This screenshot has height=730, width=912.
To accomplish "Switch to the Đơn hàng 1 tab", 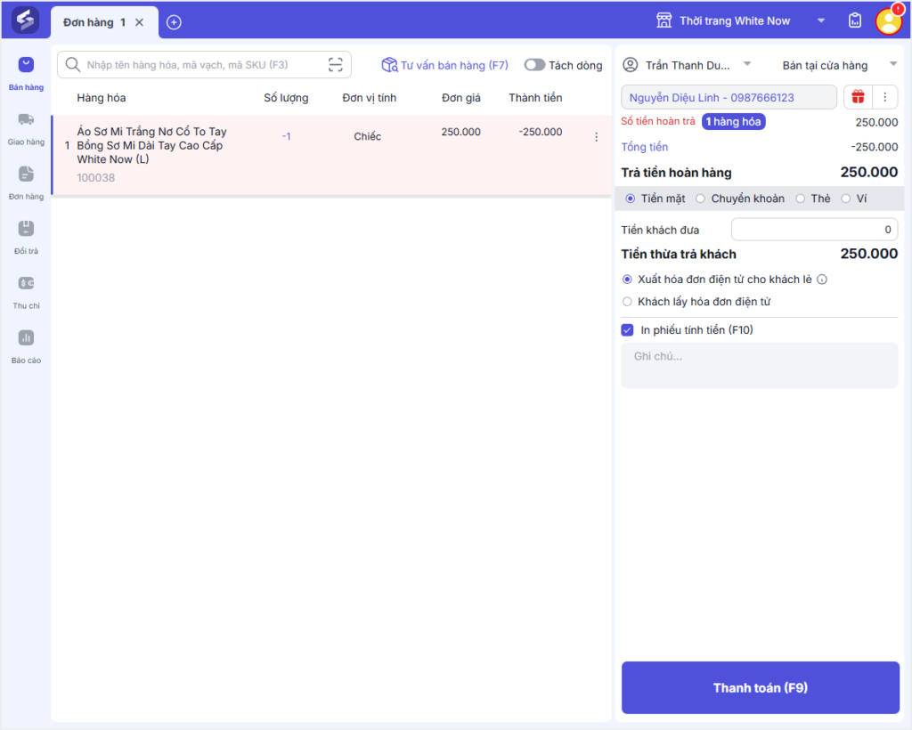I will [x=93, y=22].
